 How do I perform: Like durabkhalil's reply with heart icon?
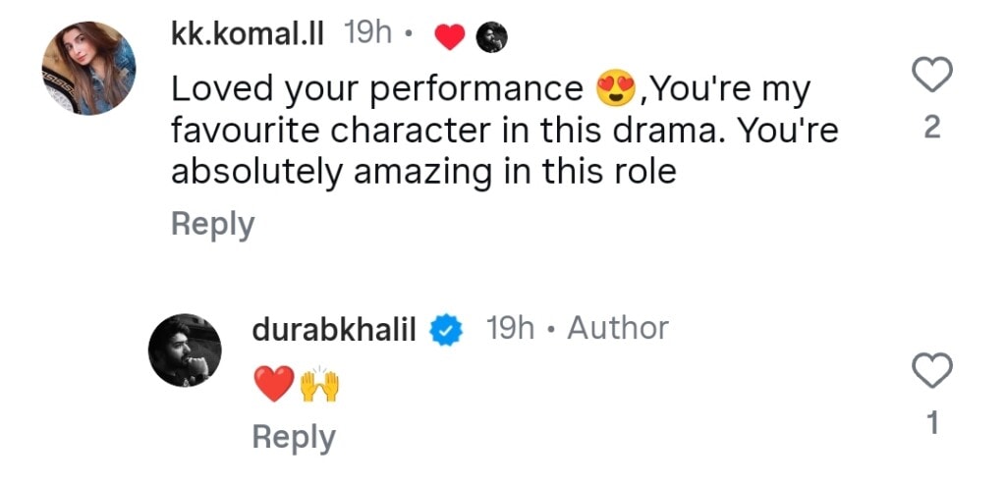[x=932, y=371]
